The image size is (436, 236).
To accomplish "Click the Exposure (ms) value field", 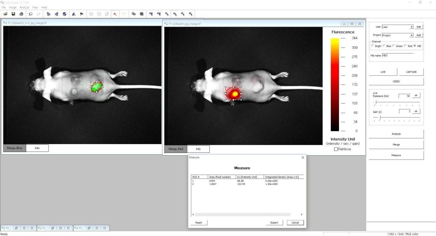I will point(405,96).
